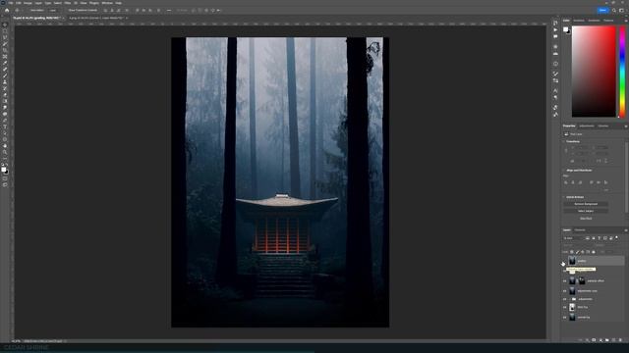
Task: Click the foreground color swatch in Color panel
Action: (566, 29)
